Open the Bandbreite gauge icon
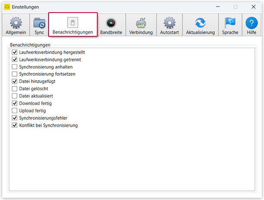 click(111, 23)
